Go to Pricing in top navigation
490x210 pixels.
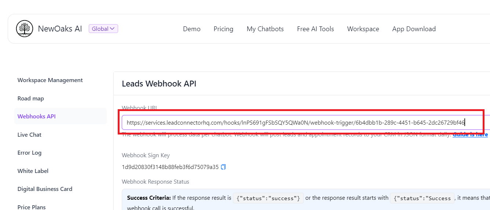223,29
